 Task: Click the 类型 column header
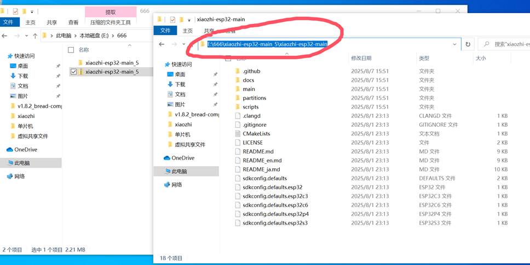click(x=424, y=58)
